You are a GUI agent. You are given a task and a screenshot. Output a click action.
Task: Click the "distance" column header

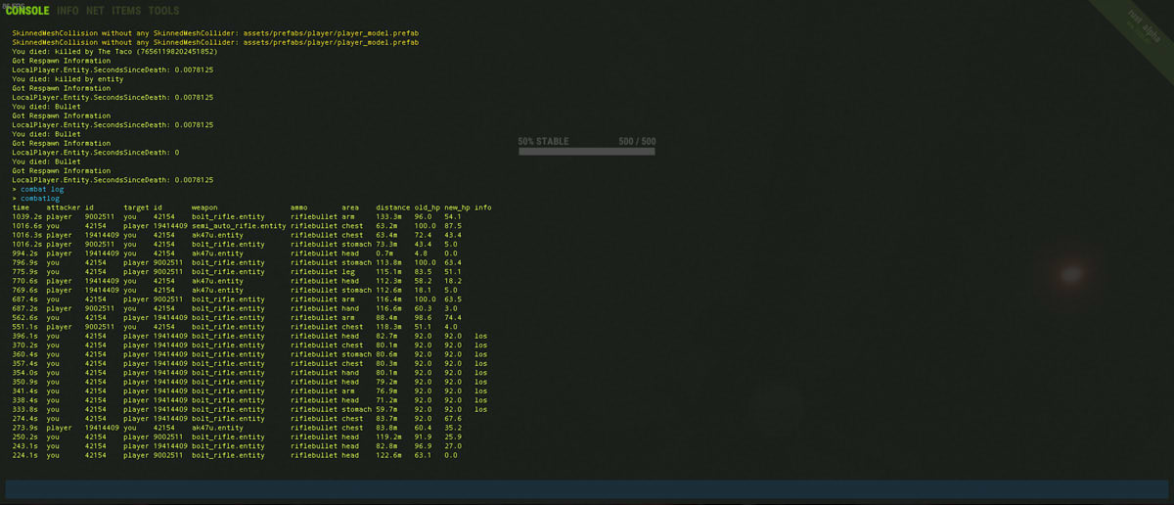(x=392, y=207)
